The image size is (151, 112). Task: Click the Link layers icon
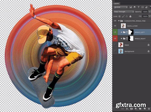point(123,109)
